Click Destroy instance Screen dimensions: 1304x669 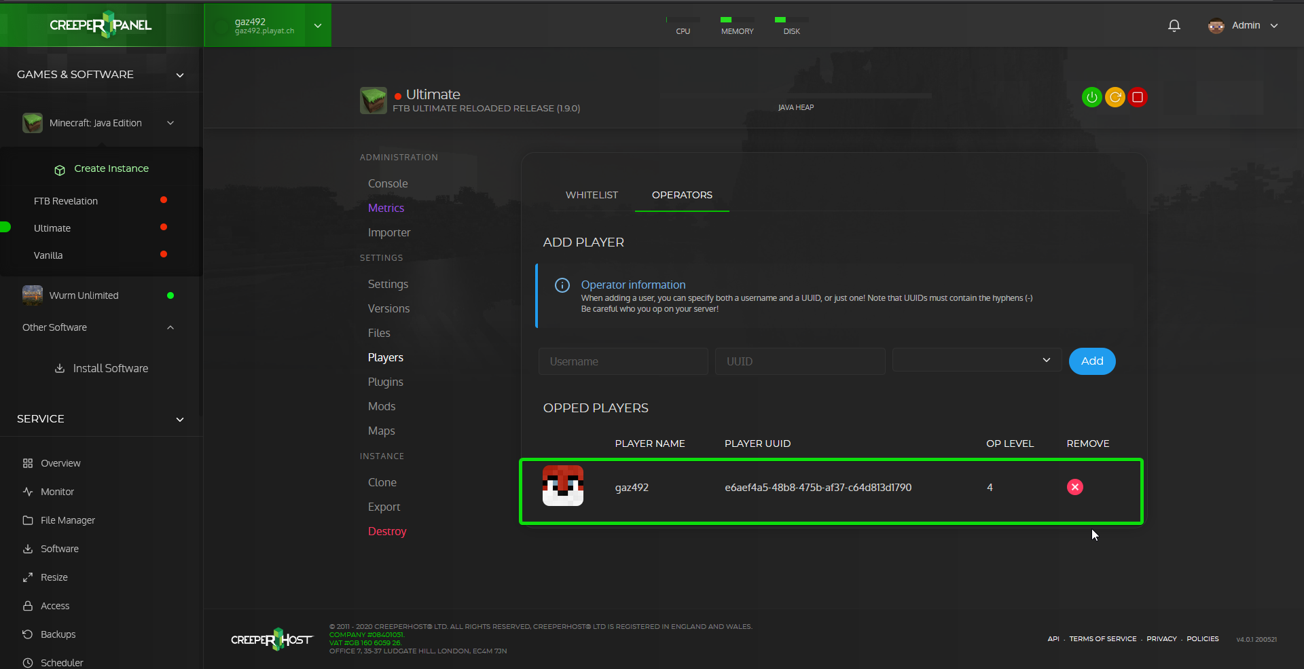point(387,531)
